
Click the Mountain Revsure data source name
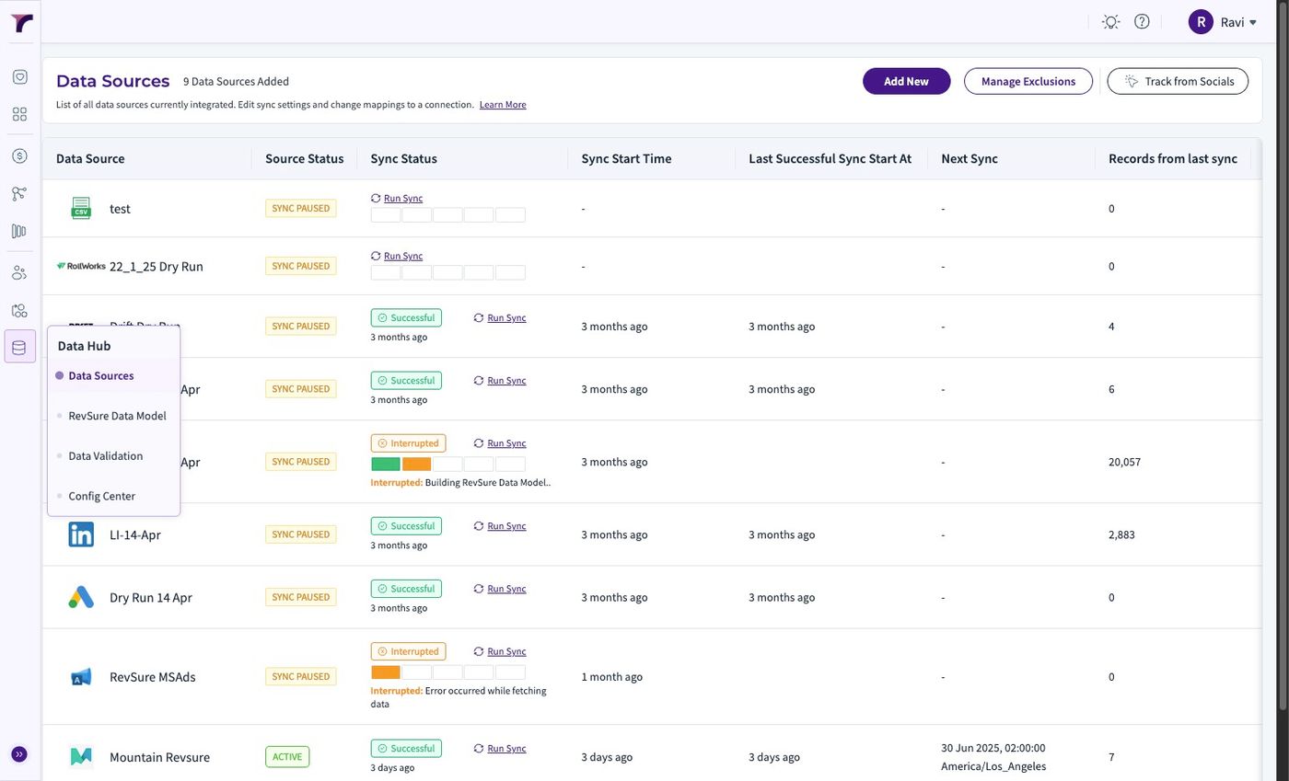point(159,757)
